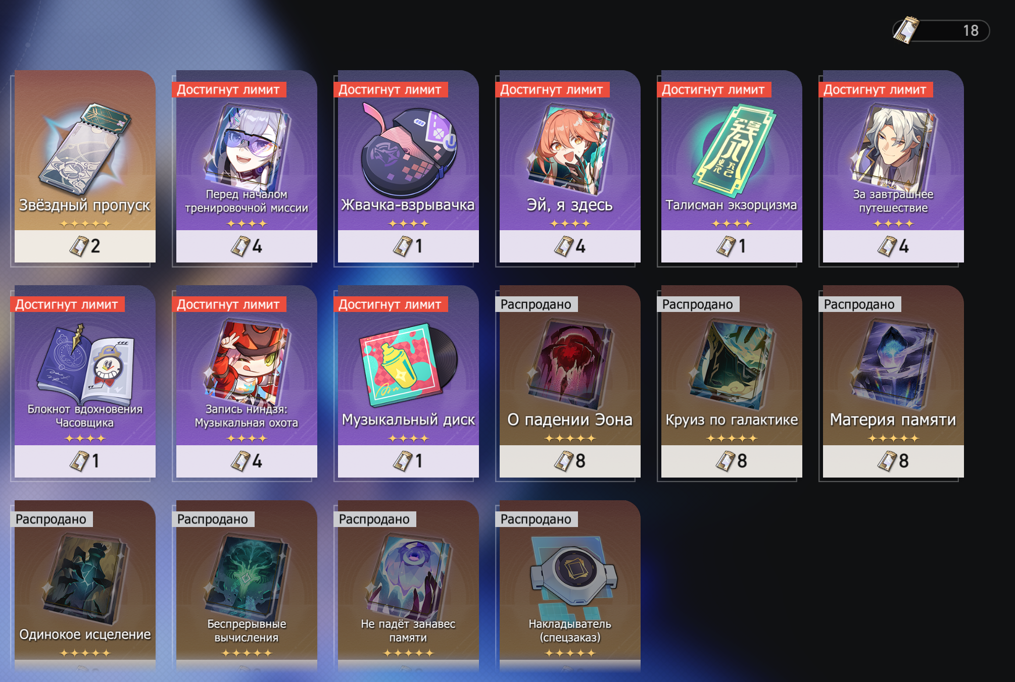1015x682 pixels.
Task: Open the За завтрашнее путешествие card
Action: [893, 166]
